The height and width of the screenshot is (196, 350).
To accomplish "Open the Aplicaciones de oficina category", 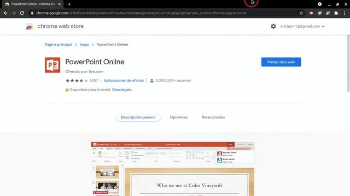I will pyautogui.click(x=124, y=81).
